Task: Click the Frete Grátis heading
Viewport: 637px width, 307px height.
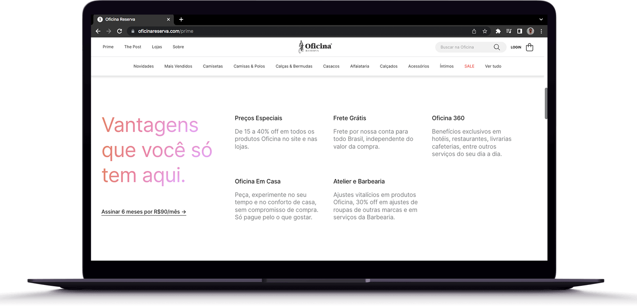Action: [x=350, y=118]
